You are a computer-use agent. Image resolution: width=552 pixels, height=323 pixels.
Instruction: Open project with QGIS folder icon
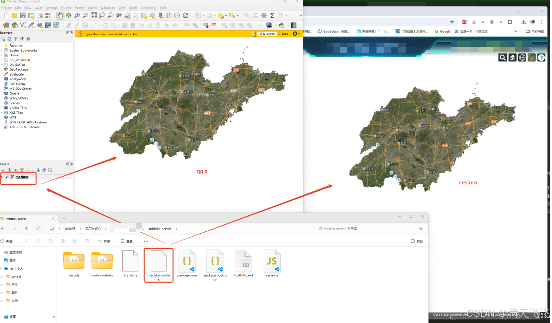click(15, 16)
